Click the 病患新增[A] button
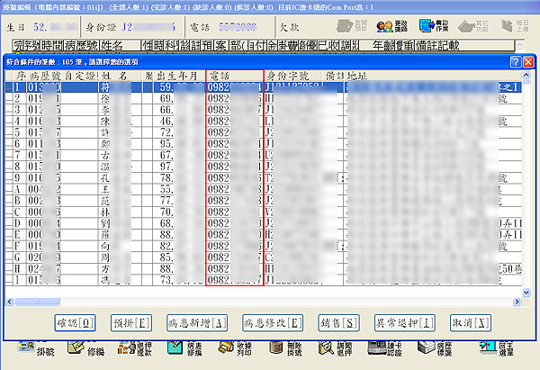Viewport: 540px width, 370px height. point(197,320)
